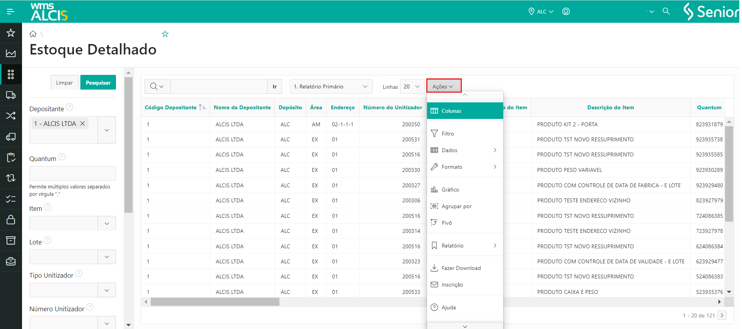Expand the Relatório Primário dropdown

coord(331,86)
